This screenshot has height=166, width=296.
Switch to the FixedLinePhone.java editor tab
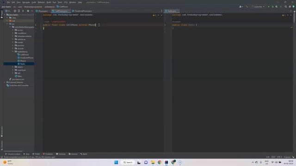coord(82,11)
